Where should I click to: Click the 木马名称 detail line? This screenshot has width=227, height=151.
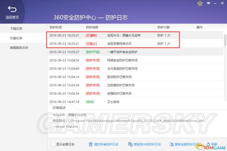point(69,115)
